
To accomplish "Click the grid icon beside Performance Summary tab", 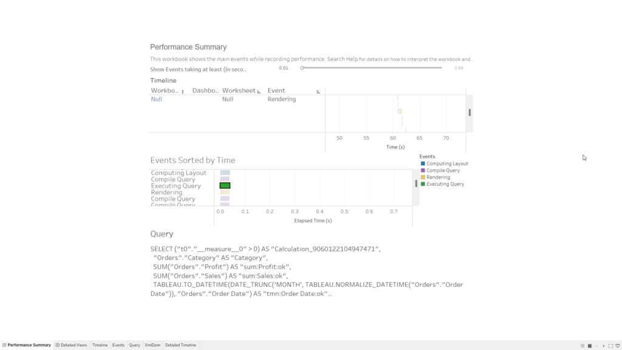I will click(x=5, y=345).
